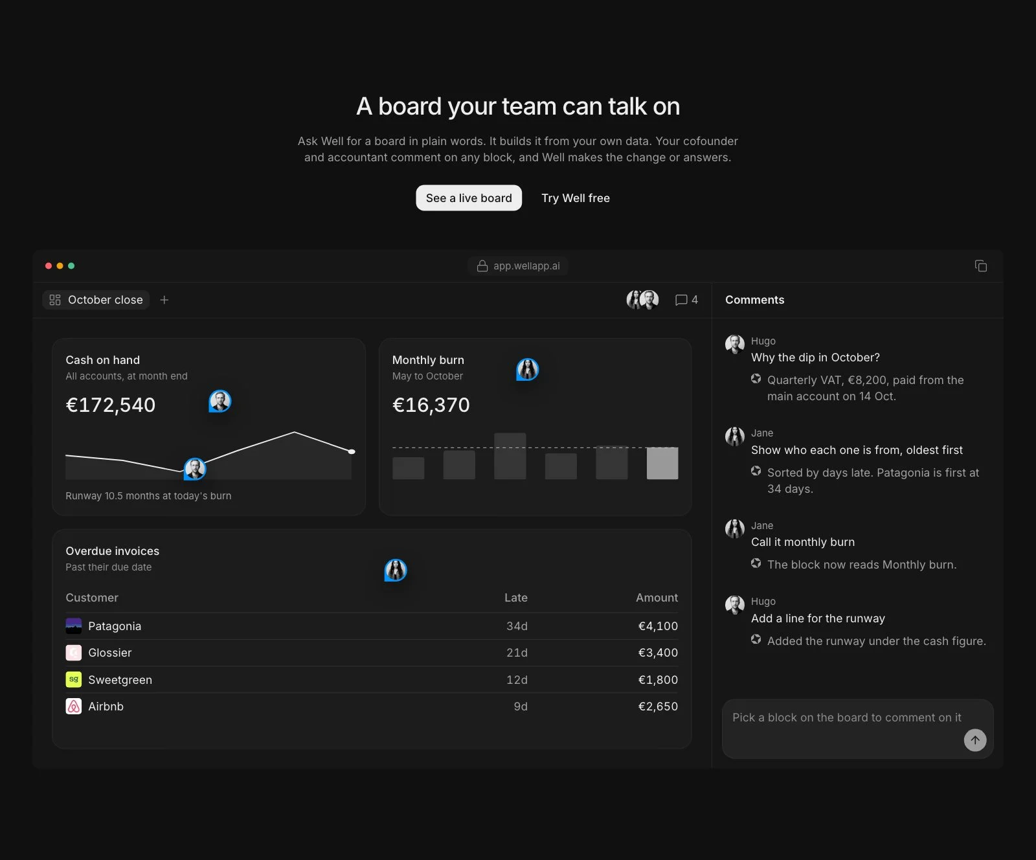Click the app.wellapp.ai address bar
1036x860 pixels.
pos(518,266)
